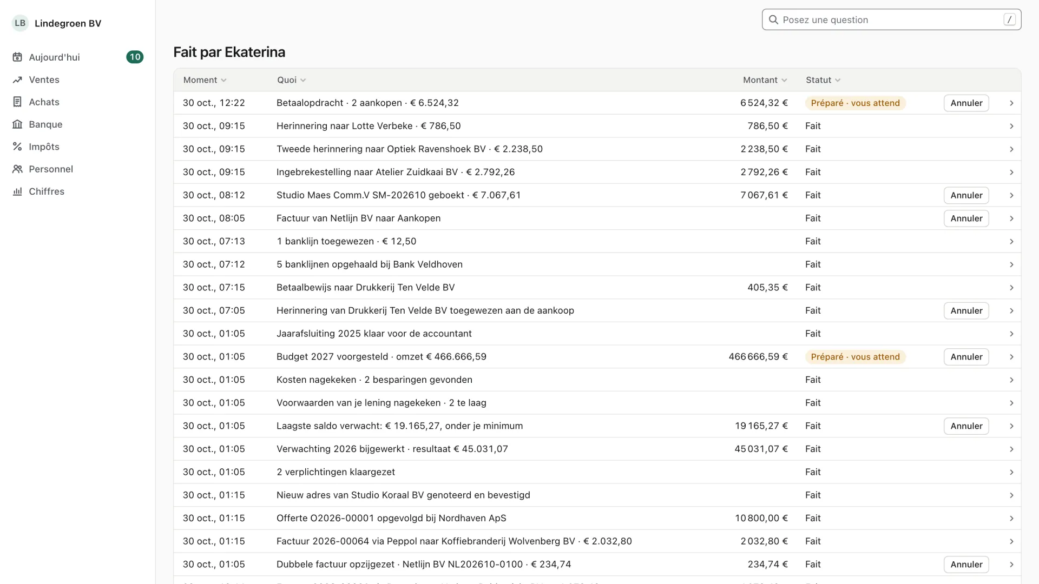Screen dimensions: 1039x584
Task: Click the Banque building icon
Action: (17, 124)
